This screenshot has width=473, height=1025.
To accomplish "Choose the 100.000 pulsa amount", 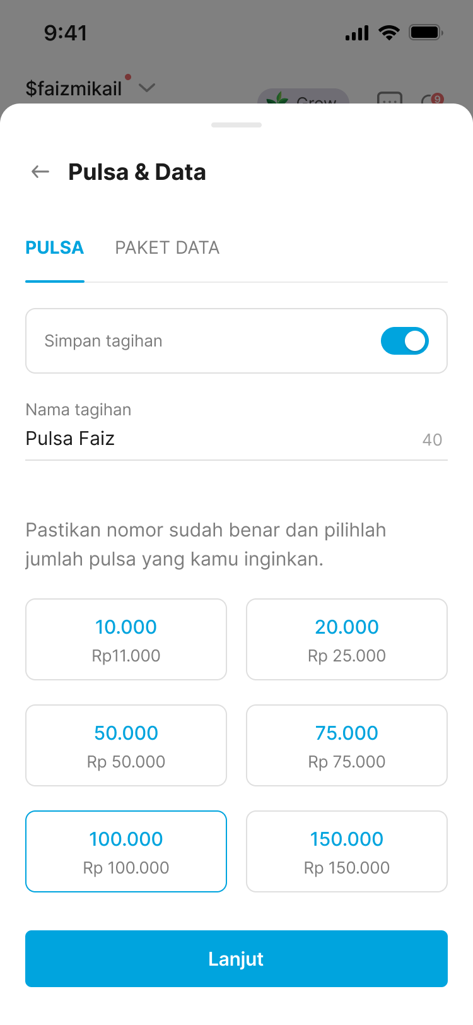I will pos(126,851).
